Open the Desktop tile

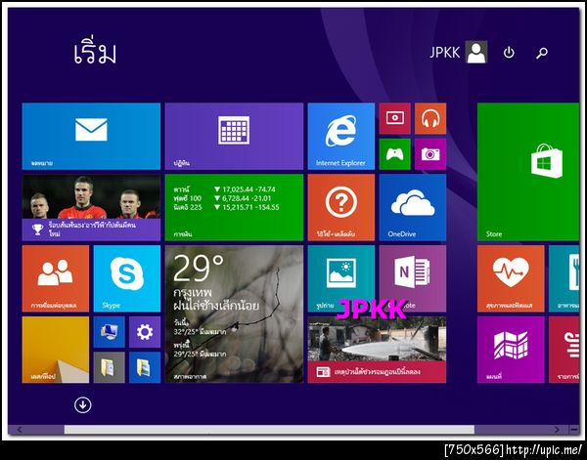[x=56, y=350]
